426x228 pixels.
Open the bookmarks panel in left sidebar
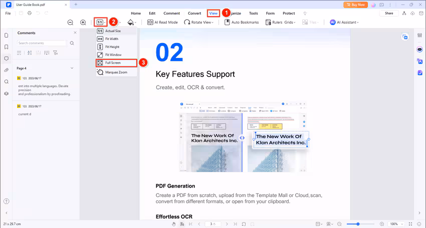click(7, 47)
